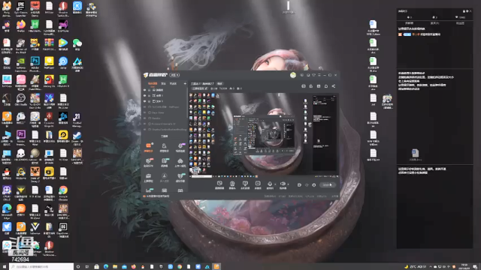Screen dimensions: 481x270
Task: Open Microsoft Store from the taskbar
Action: 96,267
